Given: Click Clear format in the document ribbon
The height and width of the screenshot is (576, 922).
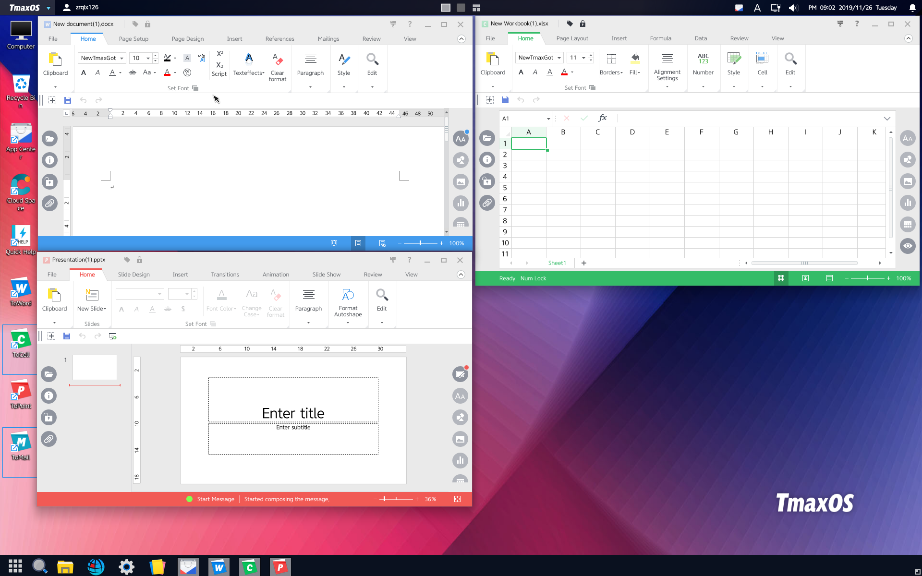Looking at the screenshot, I should [278, 67].
